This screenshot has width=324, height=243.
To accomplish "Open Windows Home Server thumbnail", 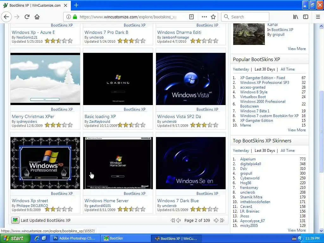I will coord(118,163).
